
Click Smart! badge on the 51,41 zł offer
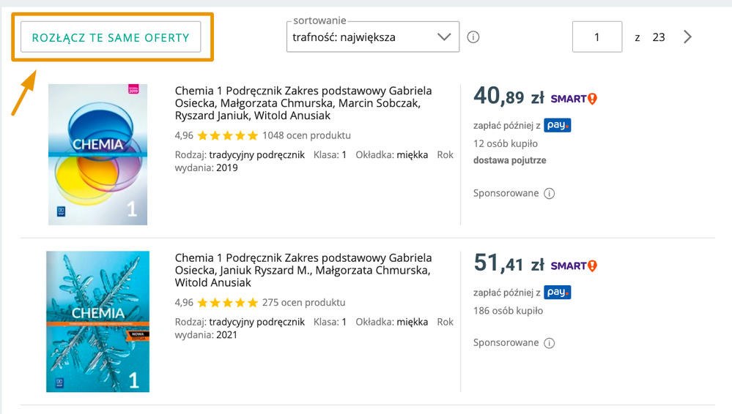coord(574,266)
